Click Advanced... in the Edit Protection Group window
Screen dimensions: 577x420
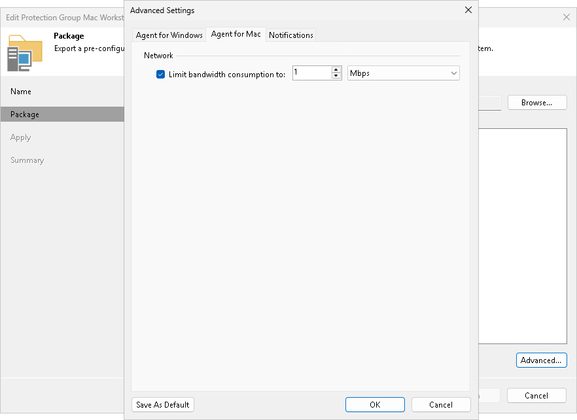point(541,360)
